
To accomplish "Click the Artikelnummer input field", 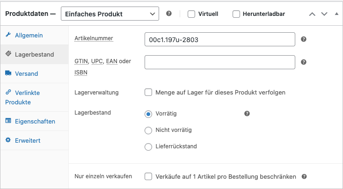I will pyautogui.click(x=220, y=40).
